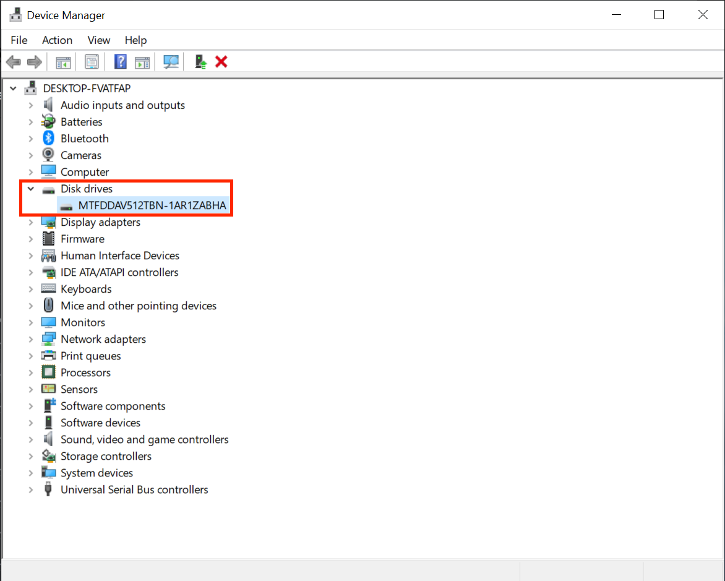Click the Update device driver toolbar icon
Viewport: 725px width, 581px height.
pos(200,62)
